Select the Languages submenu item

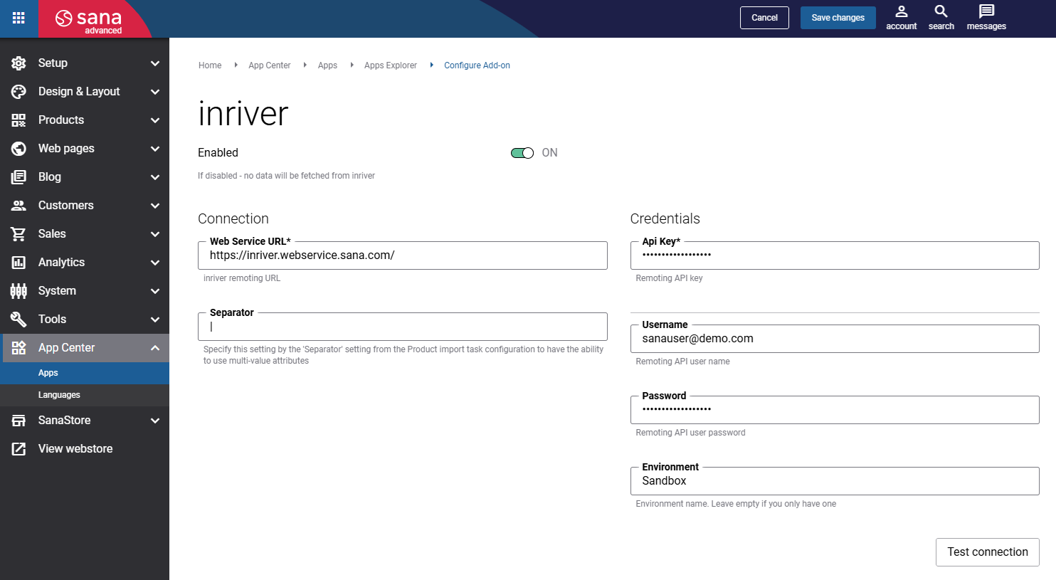(x=85, y=395)
